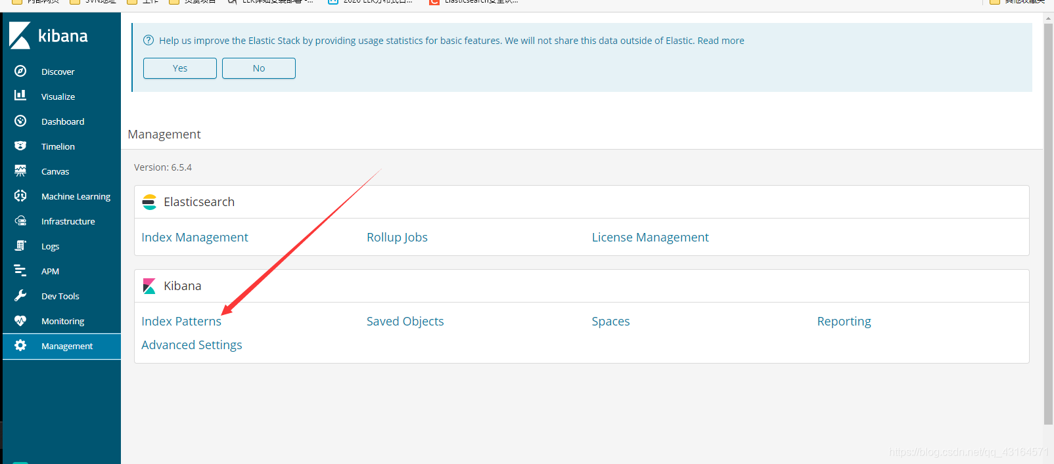
Task: Select Timelion in the sidebar
Action: click(x=58, y=146)
